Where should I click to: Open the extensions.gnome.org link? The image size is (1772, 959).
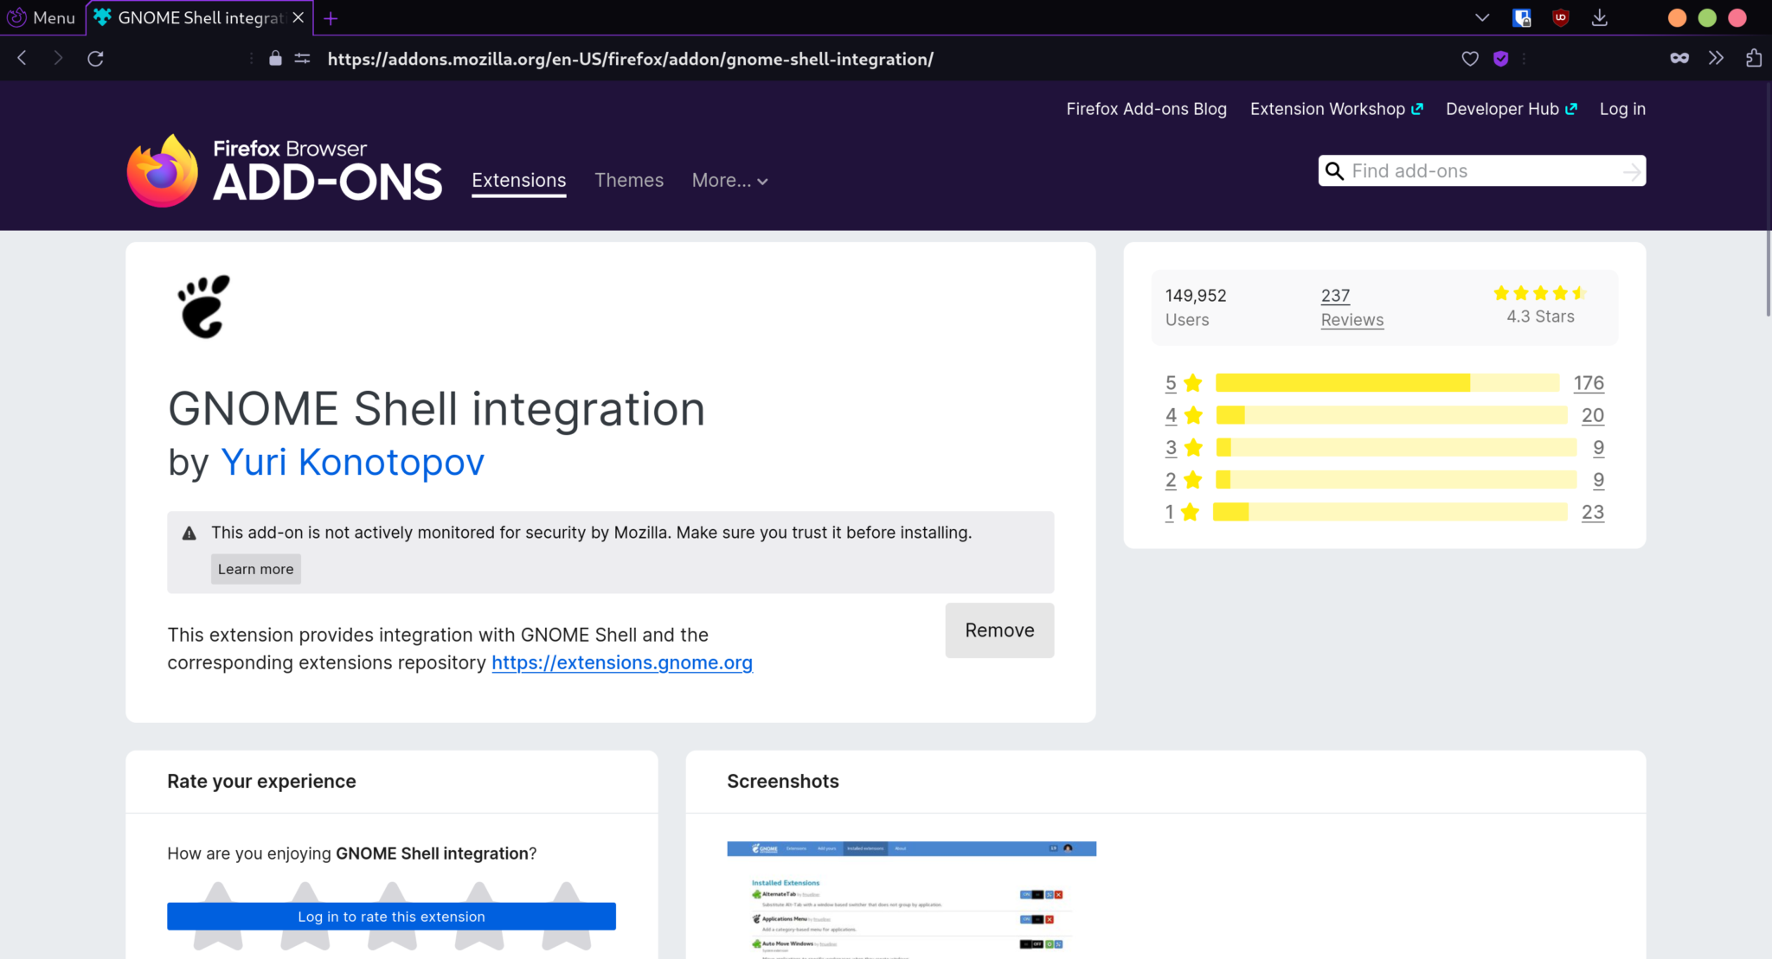pos(621,662)
